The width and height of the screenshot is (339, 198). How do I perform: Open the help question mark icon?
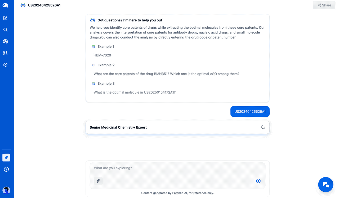[6, 169]
